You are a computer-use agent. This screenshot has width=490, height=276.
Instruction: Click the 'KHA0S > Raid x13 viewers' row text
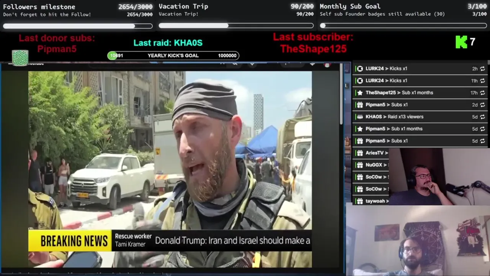(394, 117)
